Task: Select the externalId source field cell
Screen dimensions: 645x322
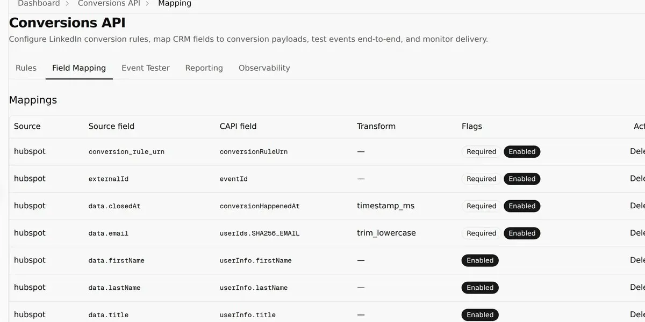Action: point(109,179)
